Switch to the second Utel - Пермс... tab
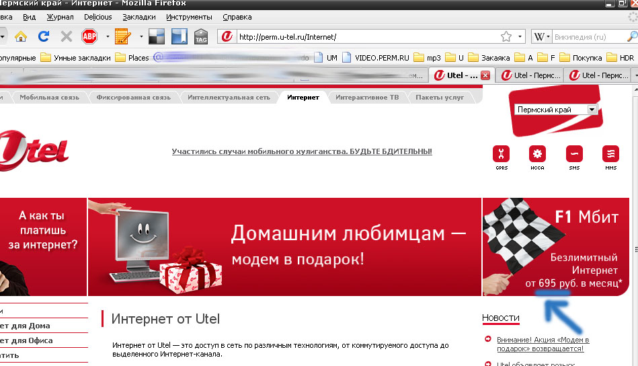The width and height of the screenshot is (638, 366). pos(530,75)
